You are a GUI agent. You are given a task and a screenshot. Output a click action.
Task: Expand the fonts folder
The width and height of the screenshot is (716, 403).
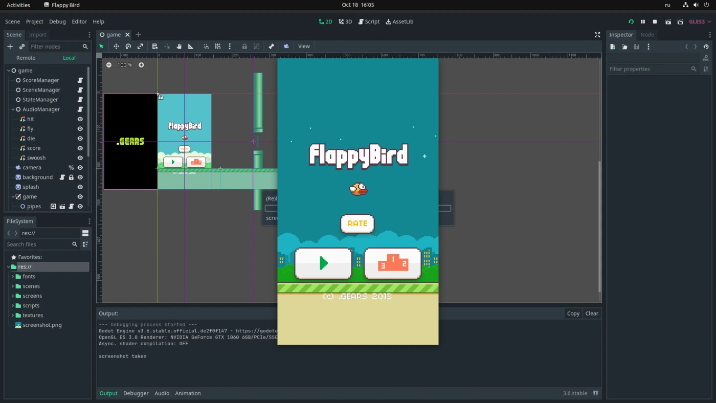click(x=13, y=277)
